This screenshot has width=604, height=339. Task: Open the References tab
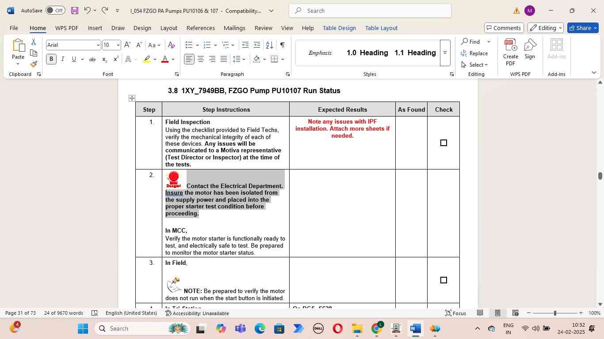pos(200,28)
